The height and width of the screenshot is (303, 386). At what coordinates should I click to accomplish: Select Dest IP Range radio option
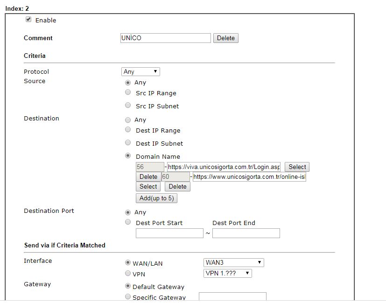[128, 130]
